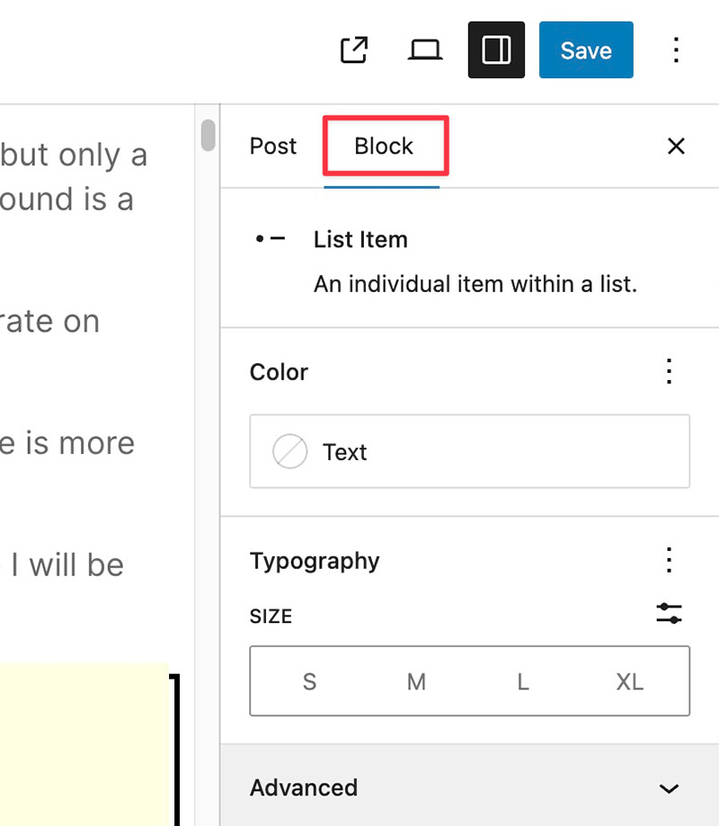Click the List Item bullet icon
The image size is (719, 826).
(x=271, y=239)
